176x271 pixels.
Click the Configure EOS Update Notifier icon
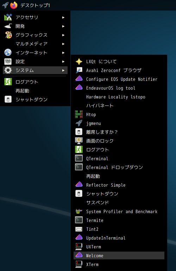[x=79, y=78]
